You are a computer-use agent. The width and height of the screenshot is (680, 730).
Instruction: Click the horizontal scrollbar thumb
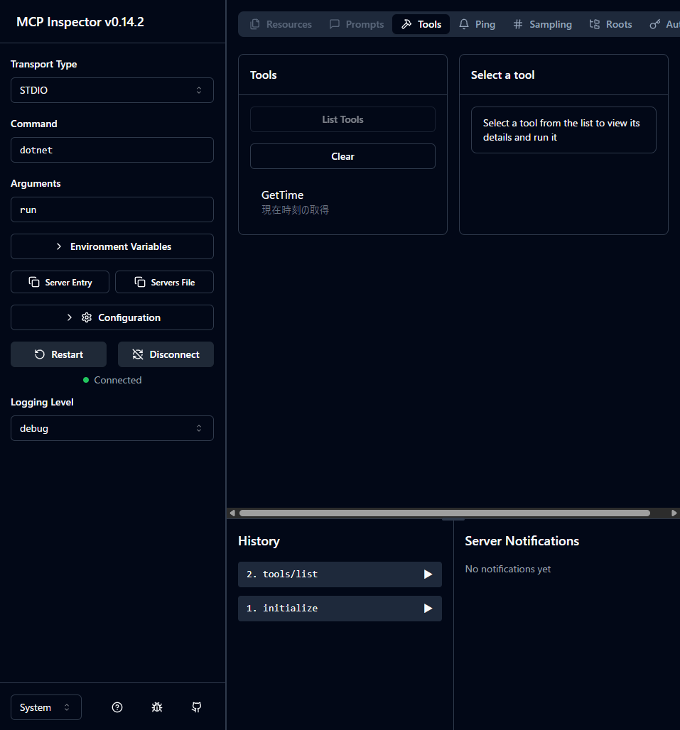pyautogui.click(x=444, y=513)
